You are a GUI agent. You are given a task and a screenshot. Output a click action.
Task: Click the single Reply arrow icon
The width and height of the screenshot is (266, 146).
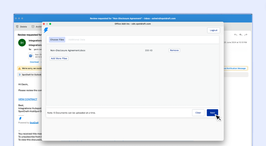click(236, 35)
